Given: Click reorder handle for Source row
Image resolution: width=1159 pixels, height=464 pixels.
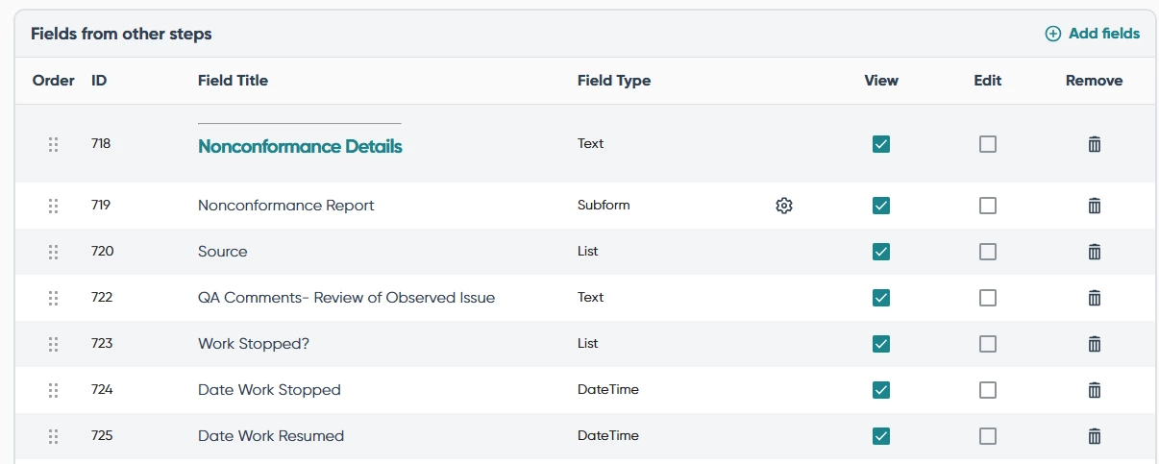Looking at the screenshot, I should tap(54, 252).
